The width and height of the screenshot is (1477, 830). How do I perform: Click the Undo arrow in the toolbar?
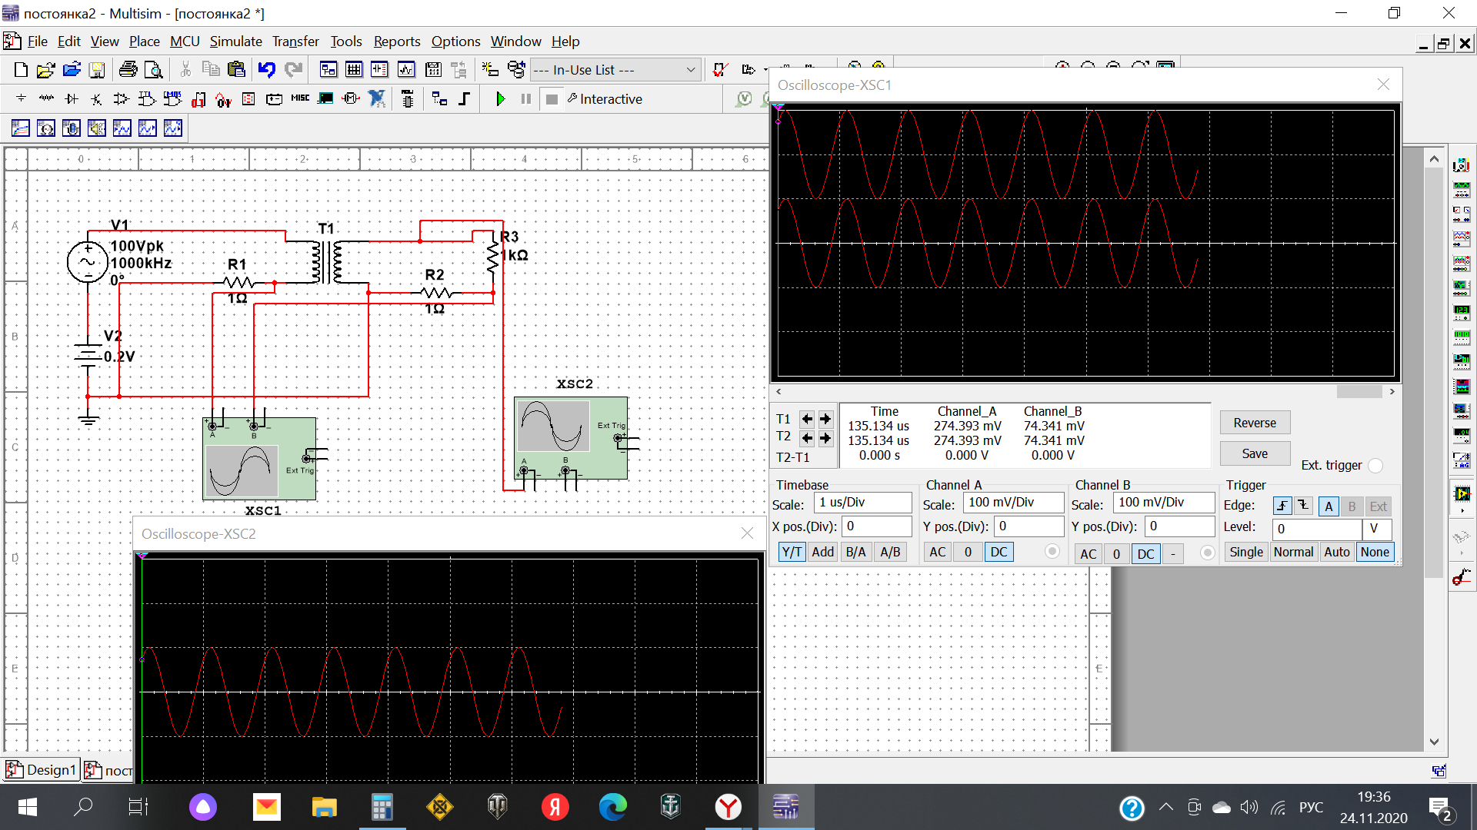pos(266,70)
